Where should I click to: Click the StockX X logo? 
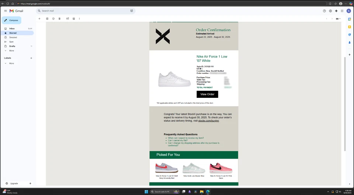(163, 36)
